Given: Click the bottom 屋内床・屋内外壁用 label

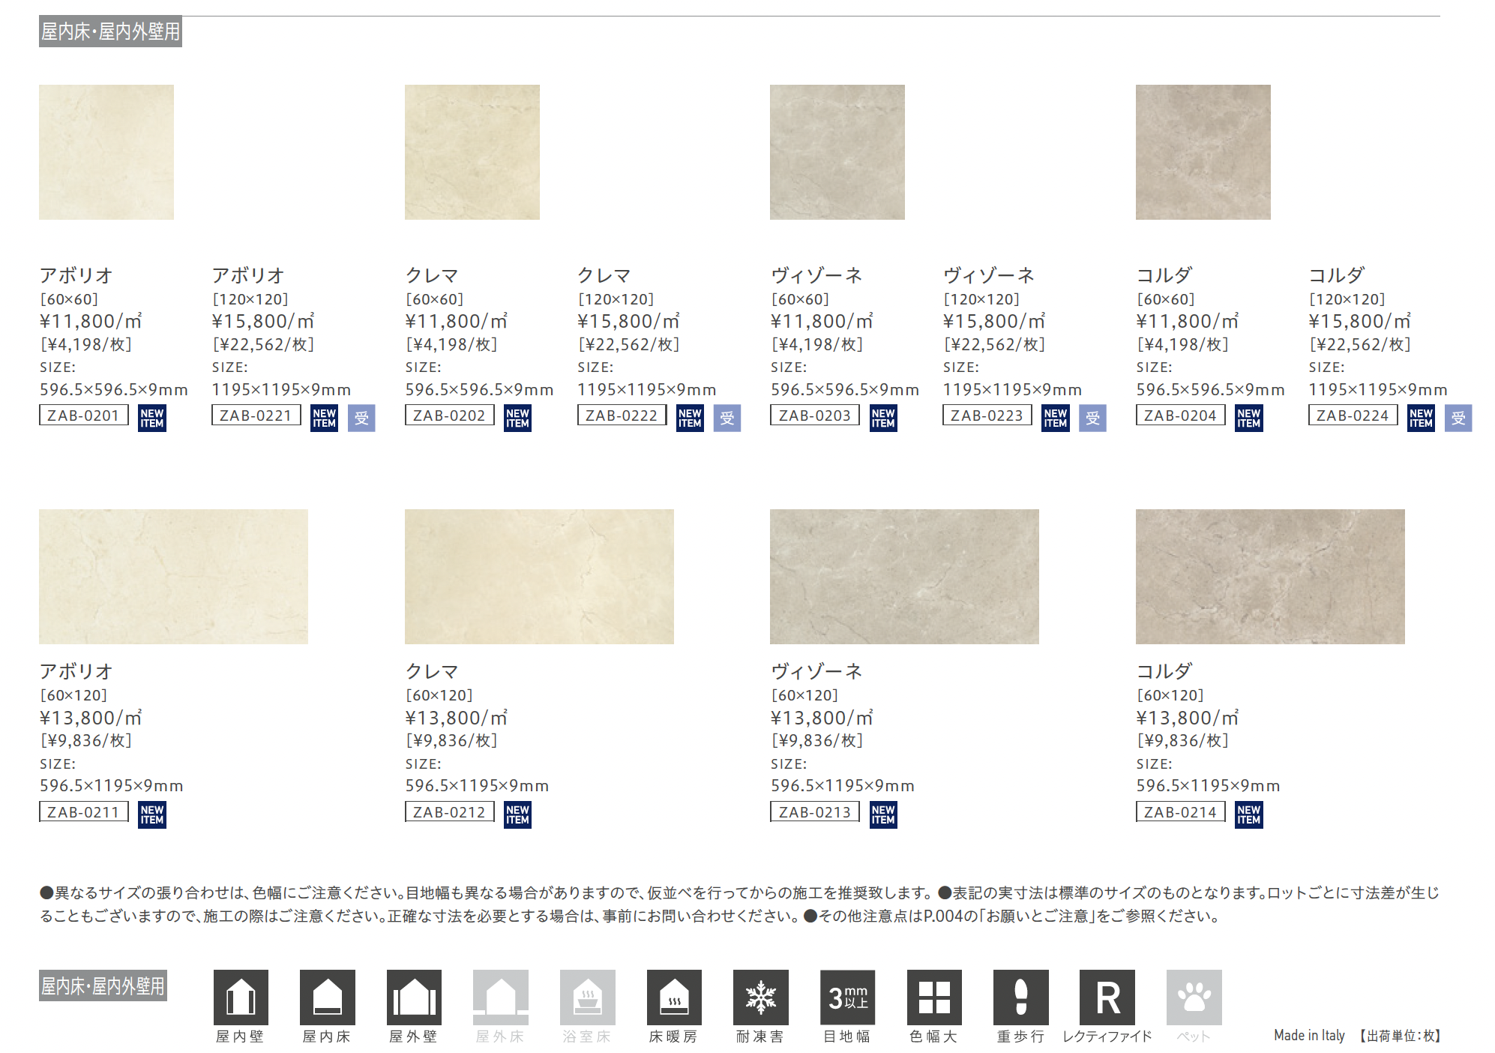Looking at the screenshot, I should (103, 985).
